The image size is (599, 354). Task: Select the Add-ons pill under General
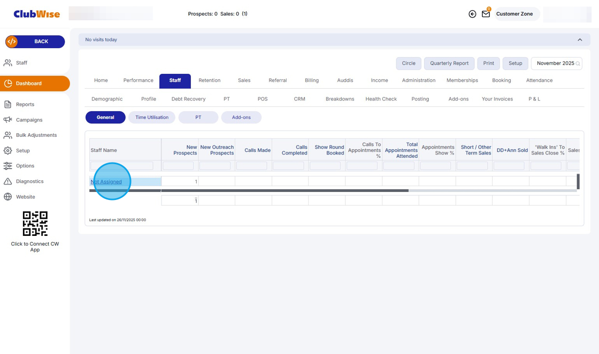(241, 118)
